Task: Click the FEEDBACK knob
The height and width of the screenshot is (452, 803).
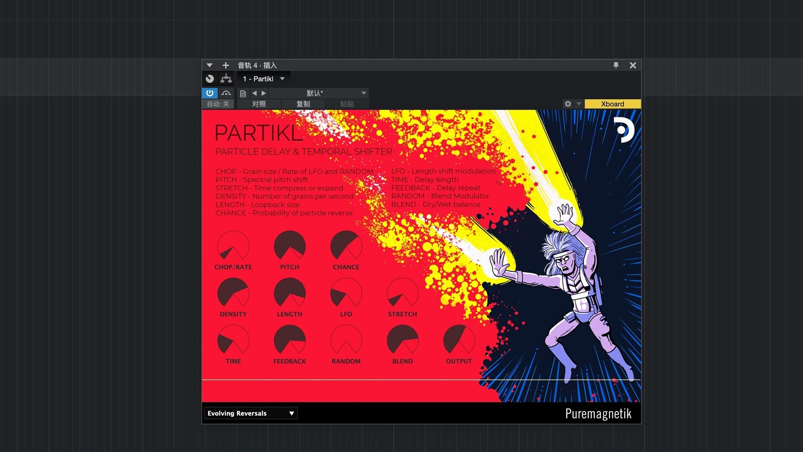Action: click(290, 341)
